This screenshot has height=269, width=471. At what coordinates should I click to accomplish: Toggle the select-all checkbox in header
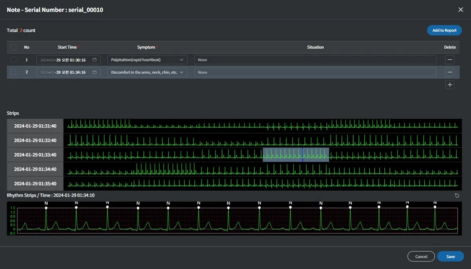(x=14, y=47)
